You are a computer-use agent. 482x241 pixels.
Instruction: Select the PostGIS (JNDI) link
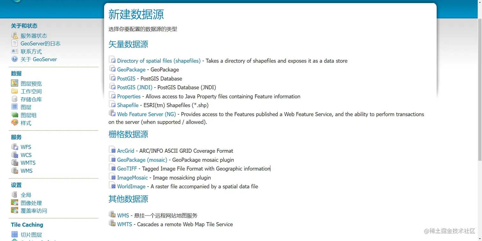135,88
